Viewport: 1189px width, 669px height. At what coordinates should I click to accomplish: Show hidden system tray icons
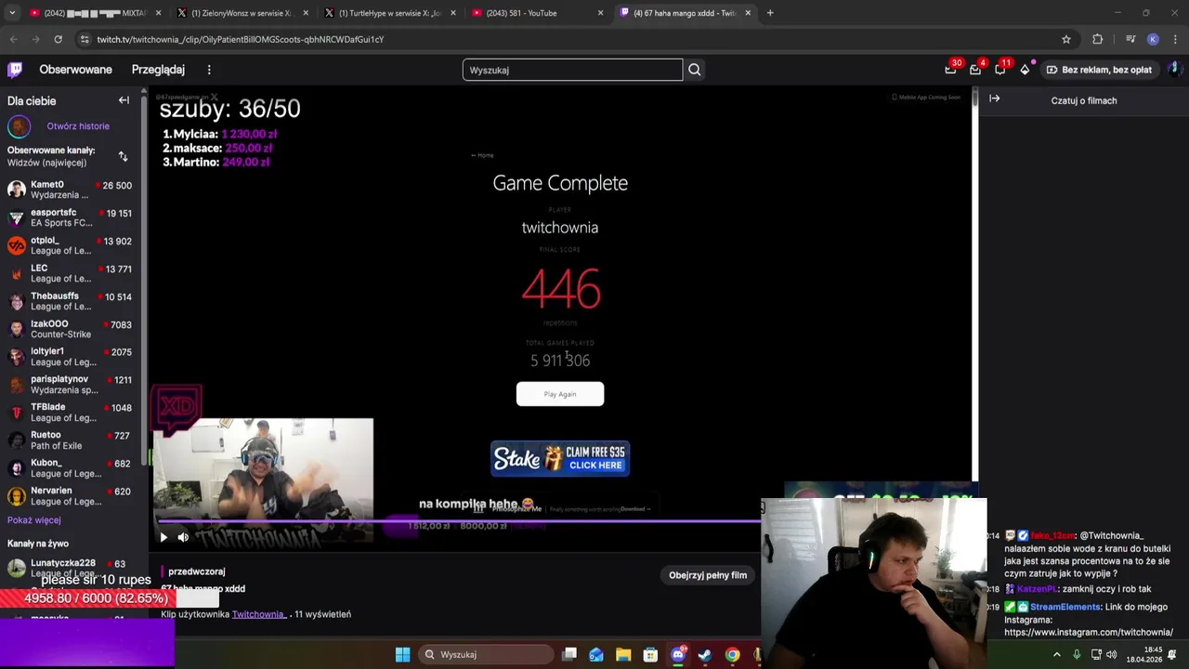[x=1056, y=654]
